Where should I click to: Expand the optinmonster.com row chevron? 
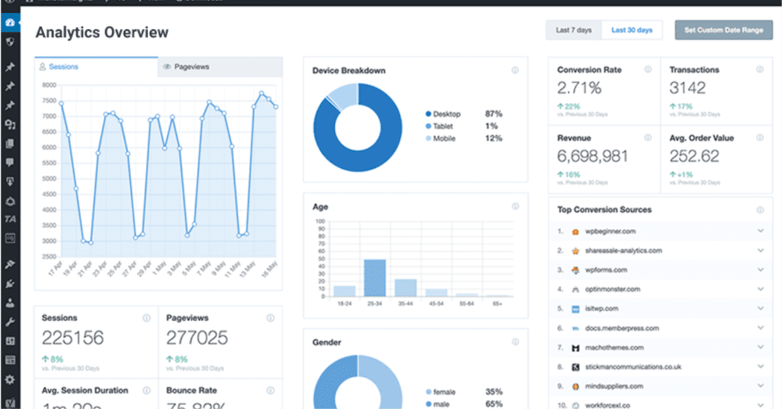point(760,289)
